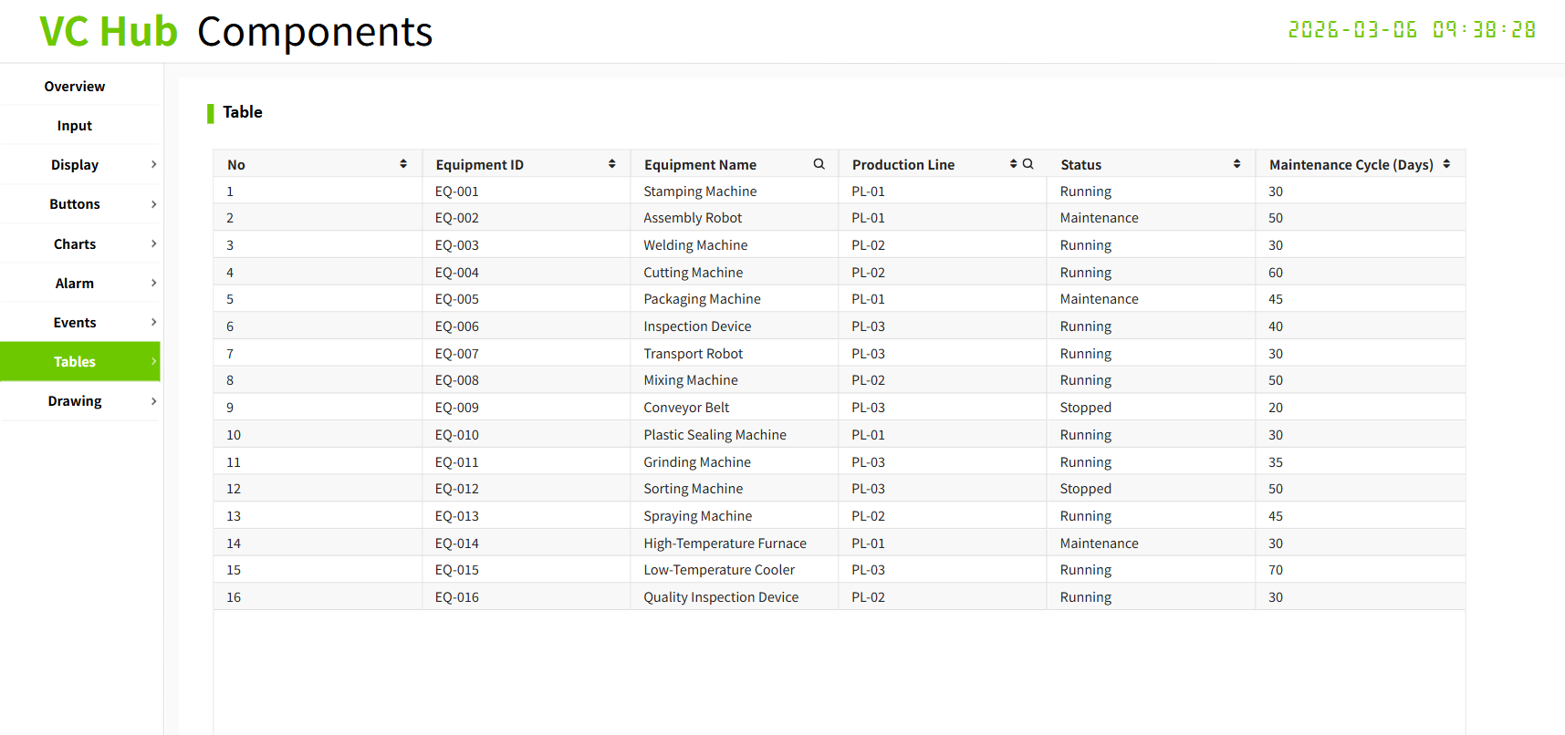This screenshot has width=1565, height=735.
Task: Expand the Charts submenu arrow
Action: pyautogui.click(x=153, y=243)
